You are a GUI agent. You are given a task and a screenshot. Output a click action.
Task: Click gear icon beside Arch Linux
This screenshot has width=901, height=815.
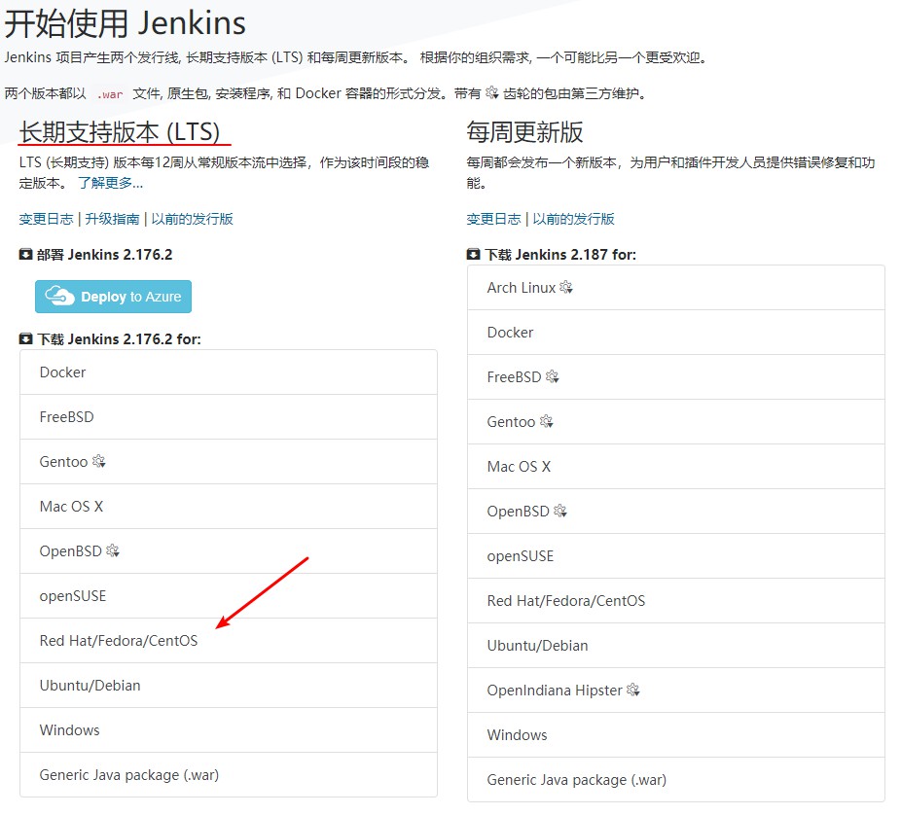pos(566,287)
